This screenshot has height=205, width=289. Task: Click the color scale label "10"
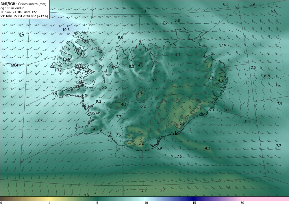click(x=146, y=203)
